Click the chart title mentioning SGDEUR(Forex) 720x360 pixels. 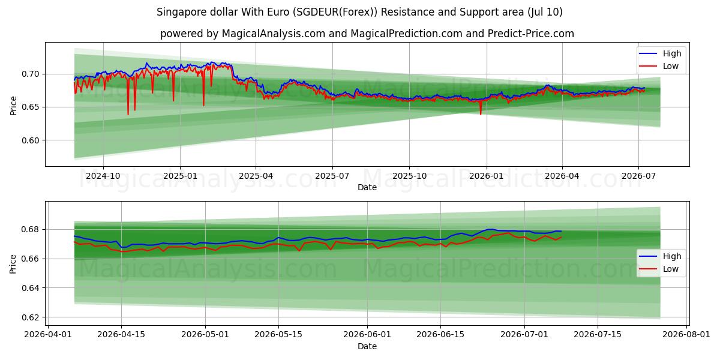tap(359, 12)
